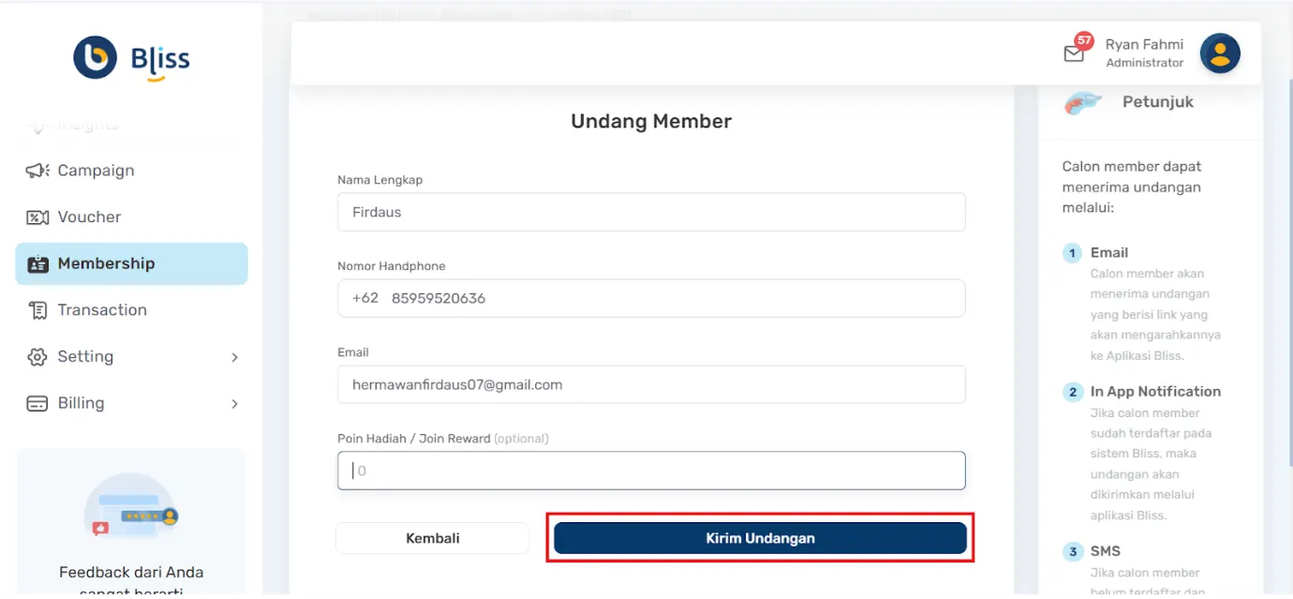Select the Email field with Gmail address
This screenshot has width=1293, height=599.
tap(650, 384)
